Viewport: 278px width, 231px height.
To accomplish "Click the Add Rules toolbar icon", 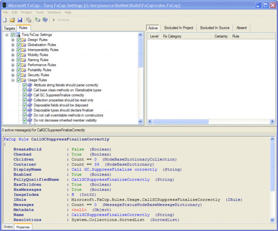I will pyautogui.click(x=45, y=20).
